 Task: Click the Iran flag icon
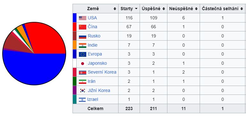click(82, 82)
